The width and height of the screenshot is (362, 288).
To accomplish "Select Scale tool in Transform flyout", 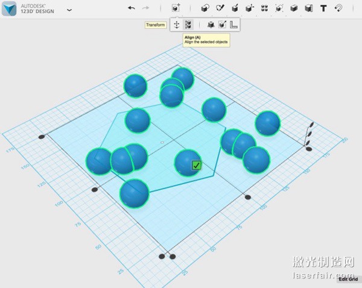I will pos(211,25).
